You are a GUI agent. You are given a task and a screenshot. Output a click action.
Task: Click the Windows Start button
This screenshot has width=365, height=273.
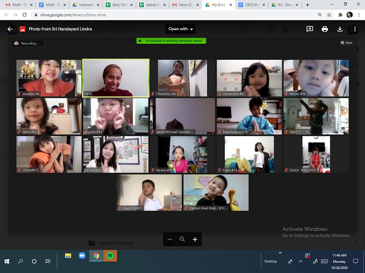(7, 261)
